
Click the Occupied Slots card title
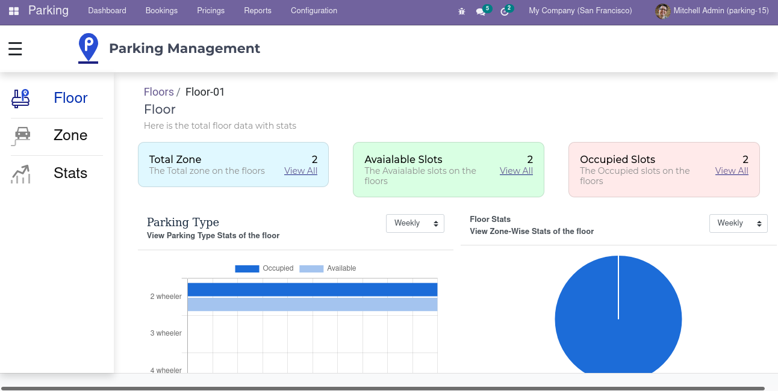click(617, 159)
